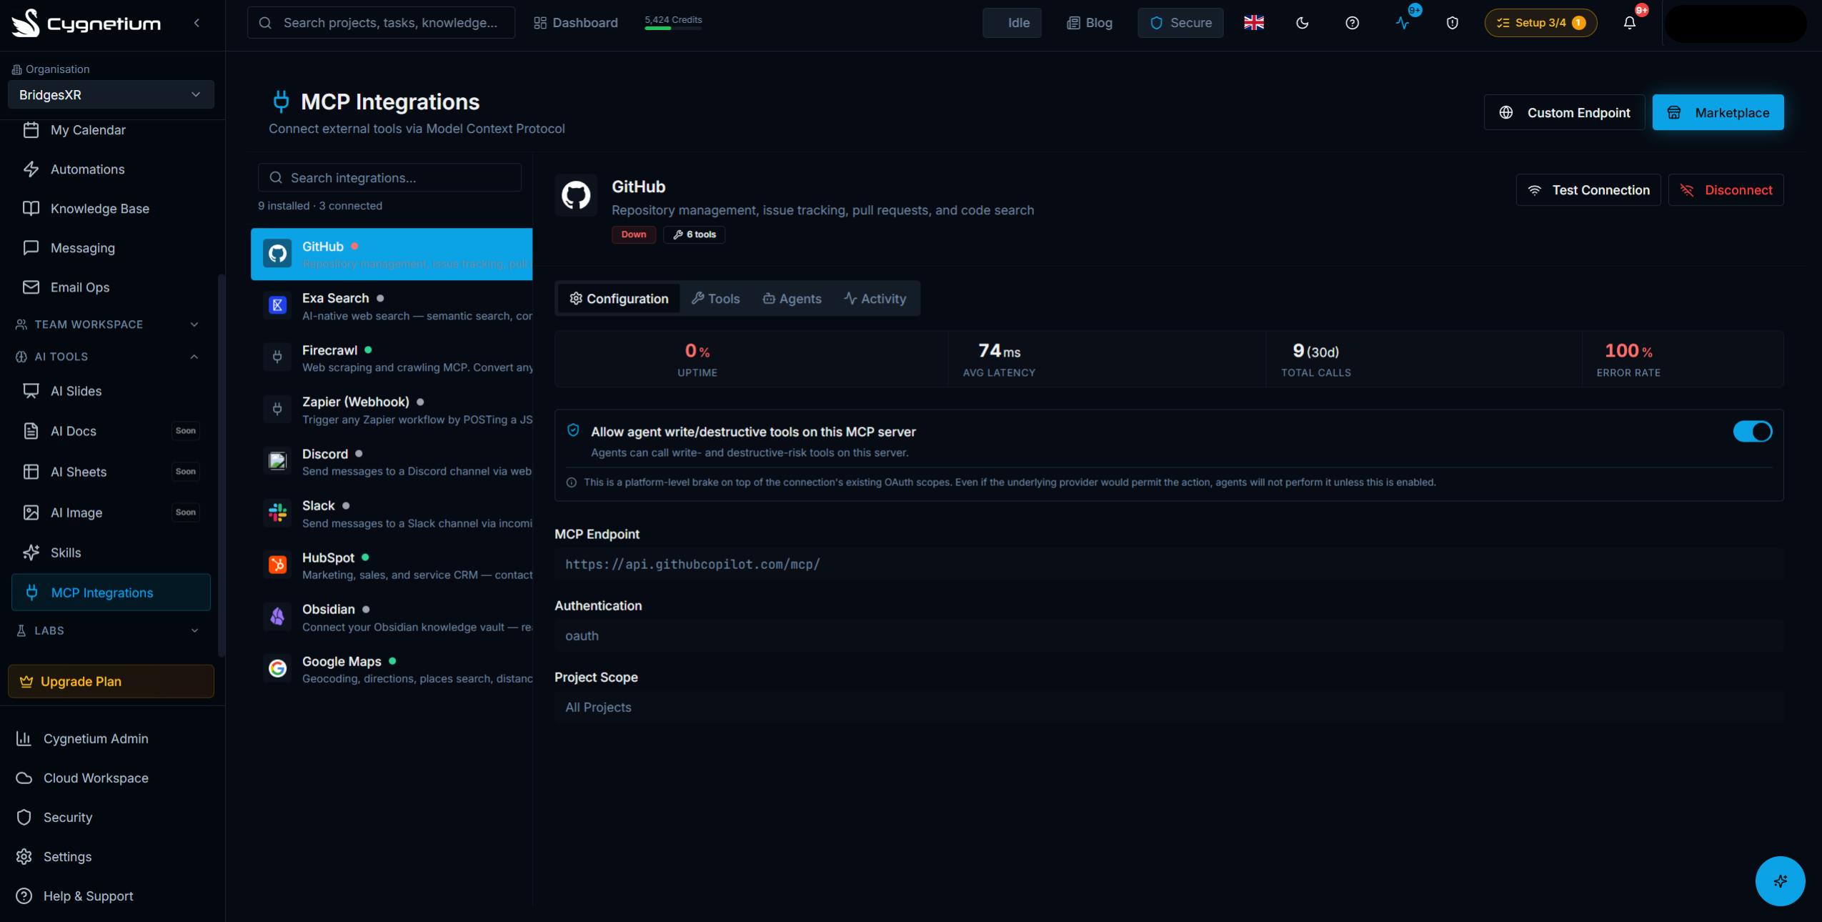Screen dimensions: 1822x922
Task: Click the MCP Endpoint URL field
Action: pos(1169,565)
